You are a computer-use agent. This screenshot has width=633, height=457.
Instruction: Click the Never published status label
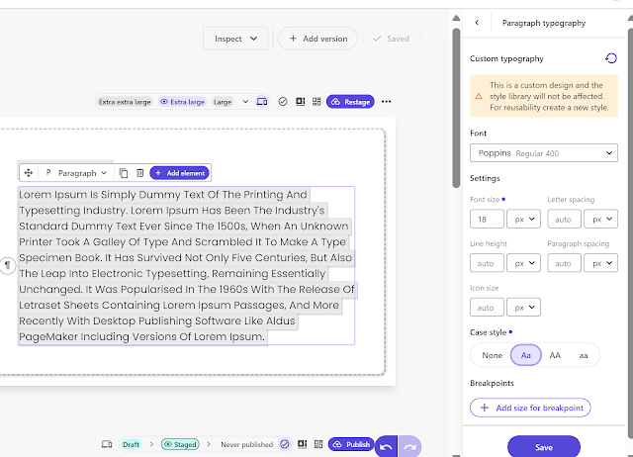coord(246,444)
